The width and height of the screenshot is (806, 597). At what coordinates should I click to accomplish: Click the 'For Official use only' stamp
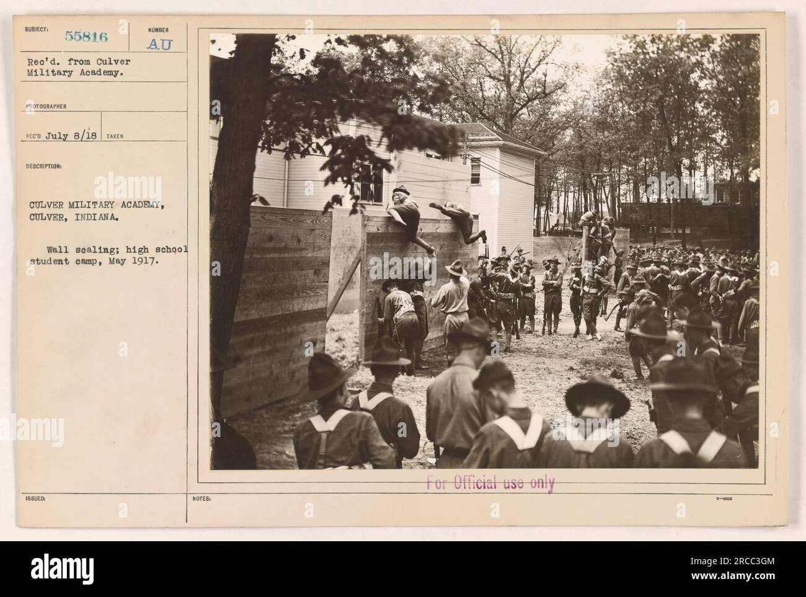[490, 484]
